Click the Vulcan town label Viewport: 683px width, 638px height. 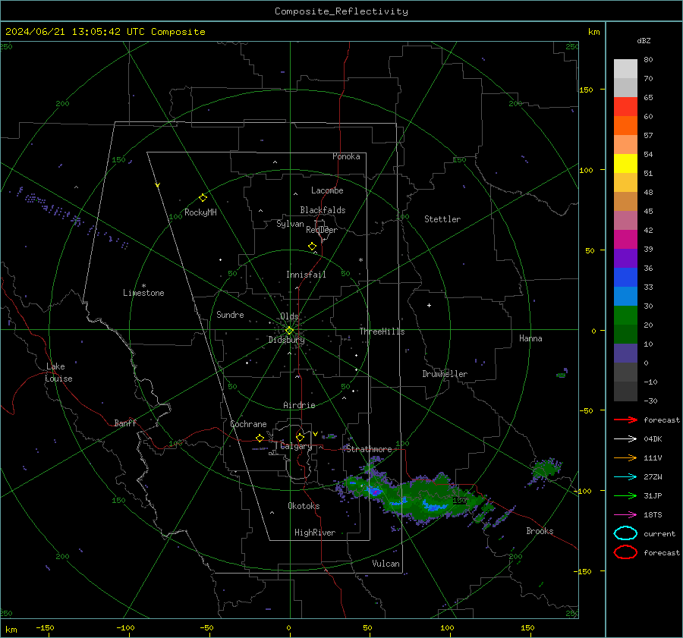386,564
